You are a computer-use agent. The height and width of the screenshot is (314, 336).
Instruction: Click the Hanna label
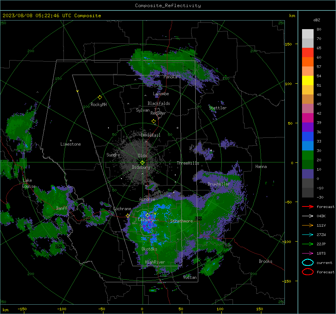[261, 167]
